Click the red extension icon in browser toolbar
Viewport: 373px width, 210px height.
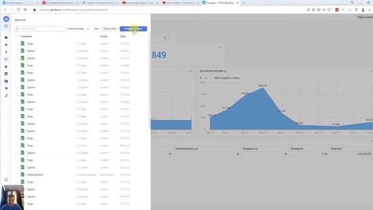(337, 10)
